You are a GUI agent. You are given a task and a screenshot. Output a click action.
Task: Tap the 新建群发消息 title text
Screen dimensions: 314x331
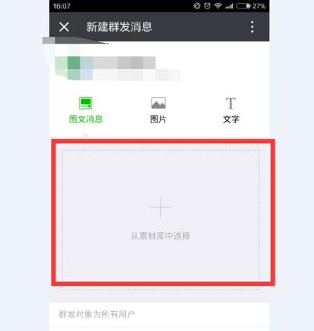[119, 27]
